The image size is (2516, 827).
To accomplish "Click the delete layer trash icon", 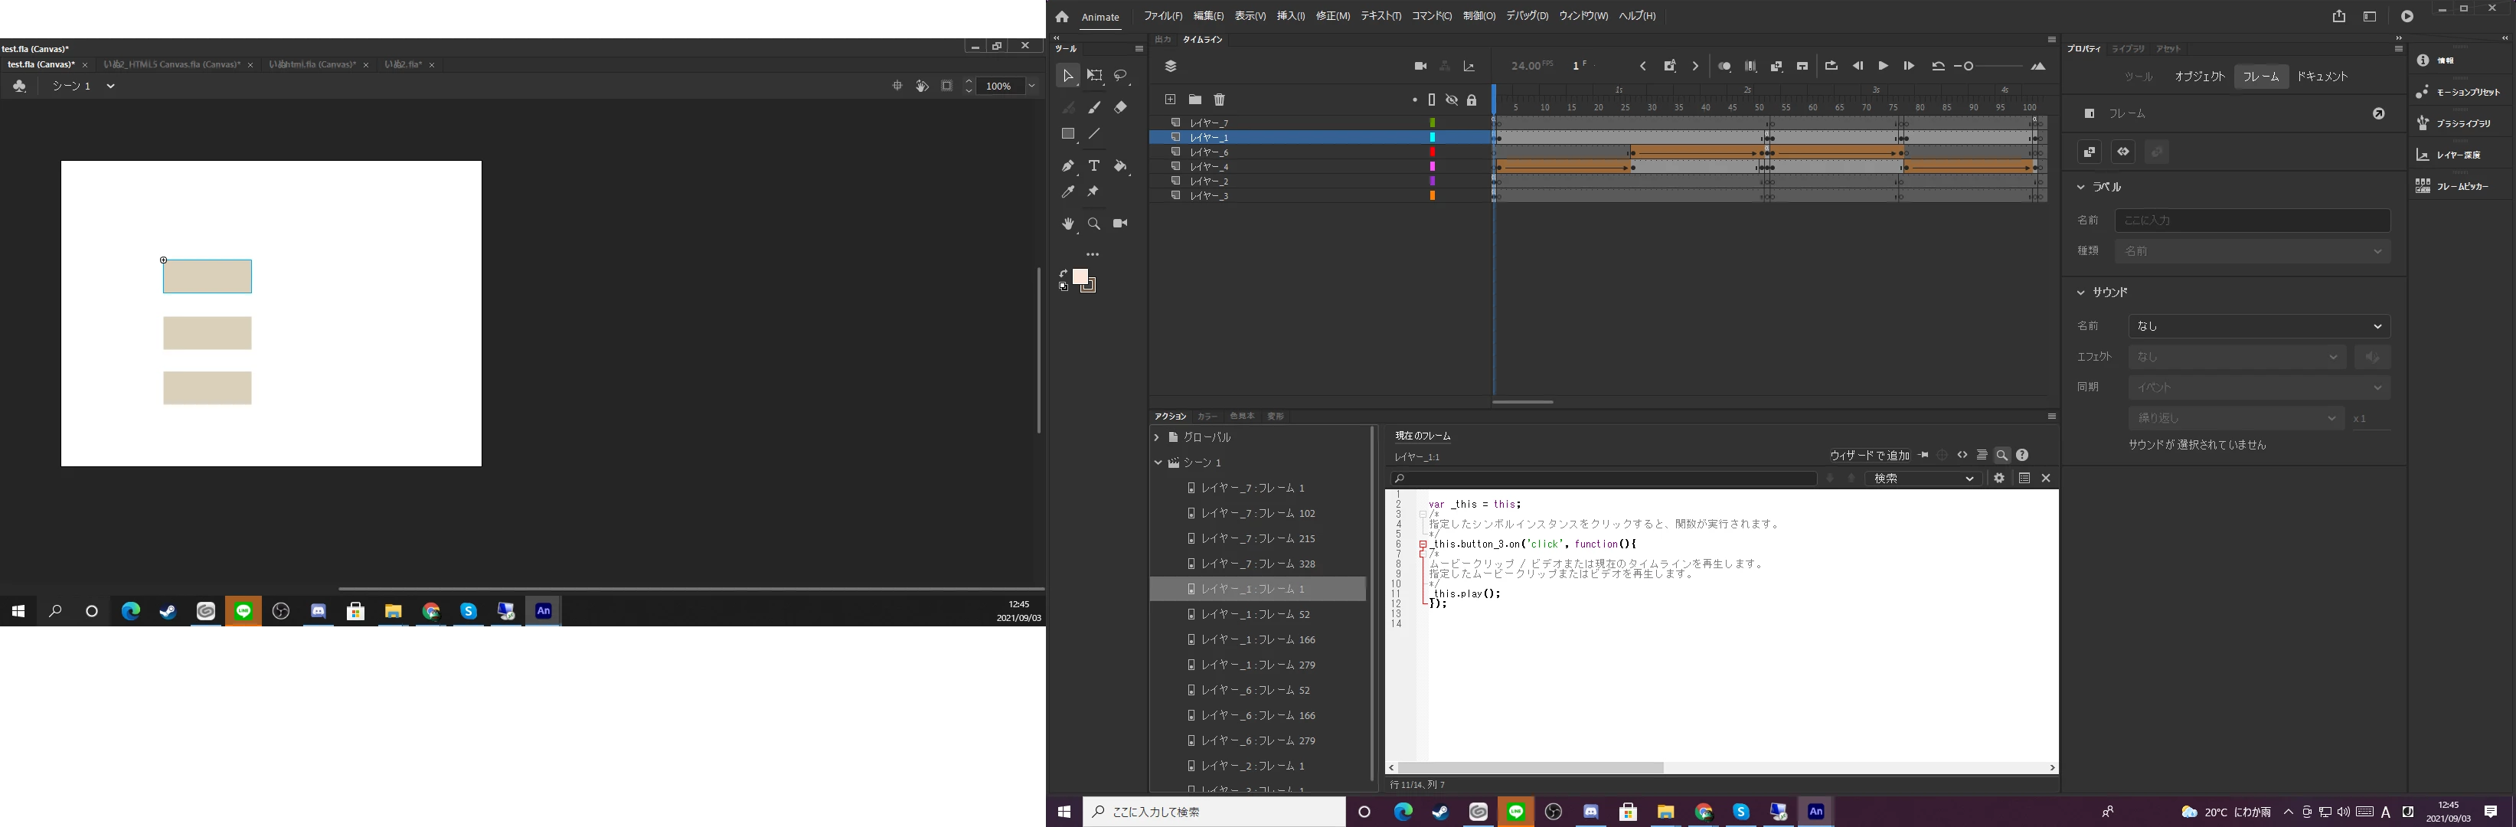I will coord(1219,100).
